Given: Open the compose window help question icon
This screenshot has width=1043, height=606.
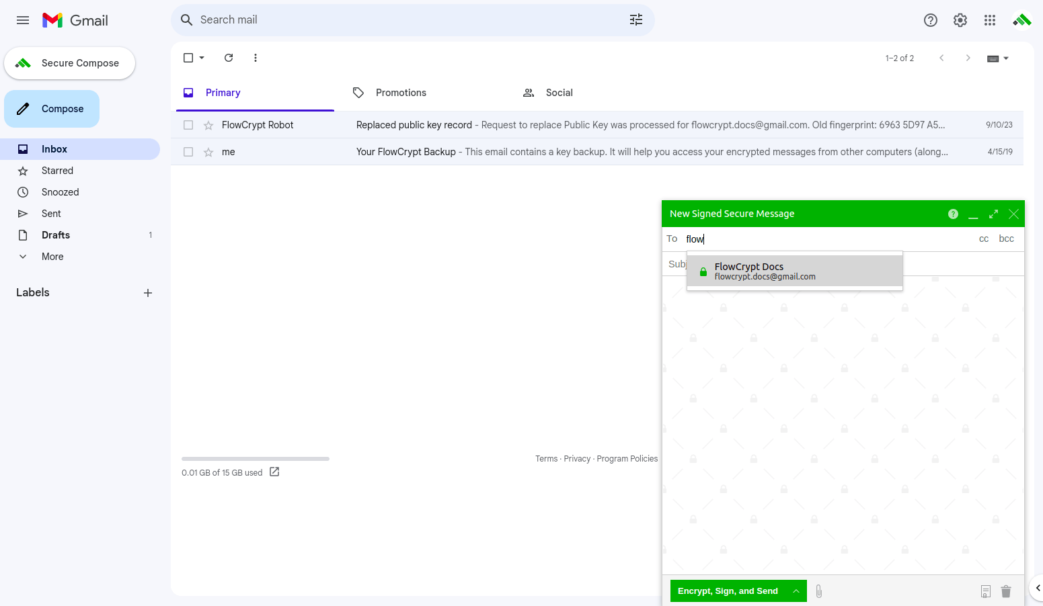Looking at the screenshot, I should pos(953,214).
